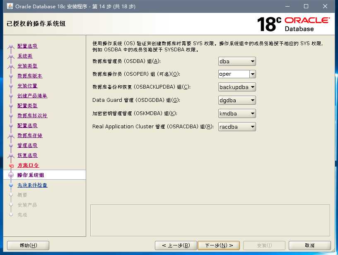
Task: Close the Oracle installer window
Action: click(325, 6)
